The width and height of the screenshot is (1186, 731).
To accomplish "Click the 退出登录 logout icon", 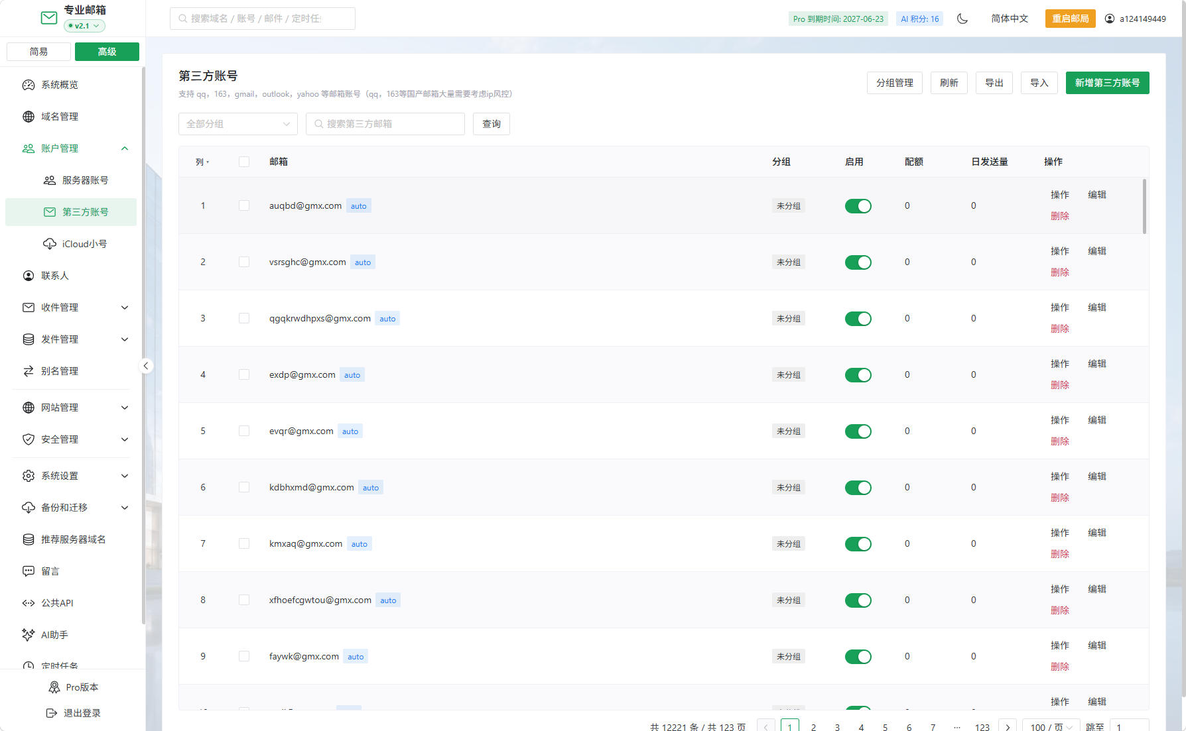I will 52,713.
